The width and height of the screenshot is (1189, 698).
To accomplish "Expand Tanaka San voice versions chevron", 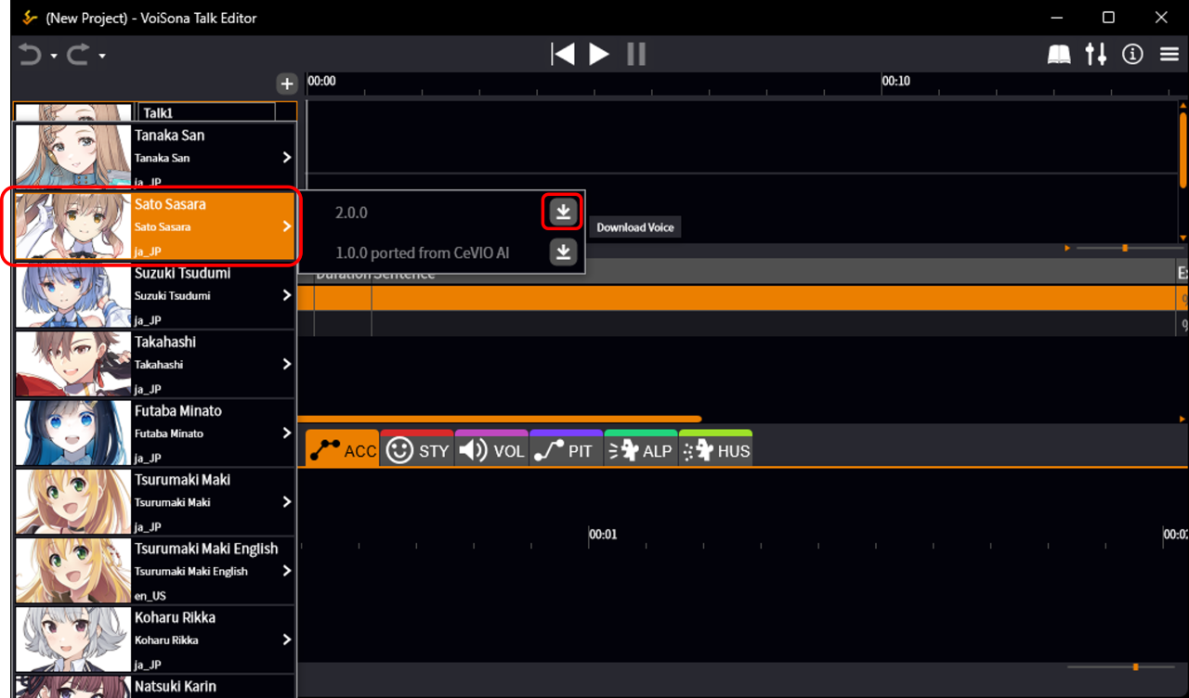I will (287, 158).
